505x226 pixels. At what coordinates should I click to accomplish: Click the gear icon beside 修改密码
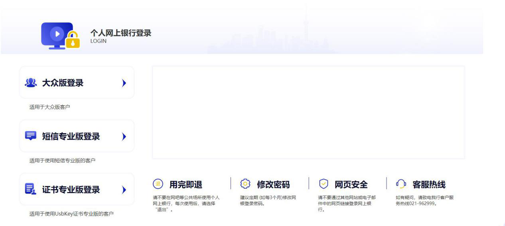pyautogui.click(x=245, y=184)
